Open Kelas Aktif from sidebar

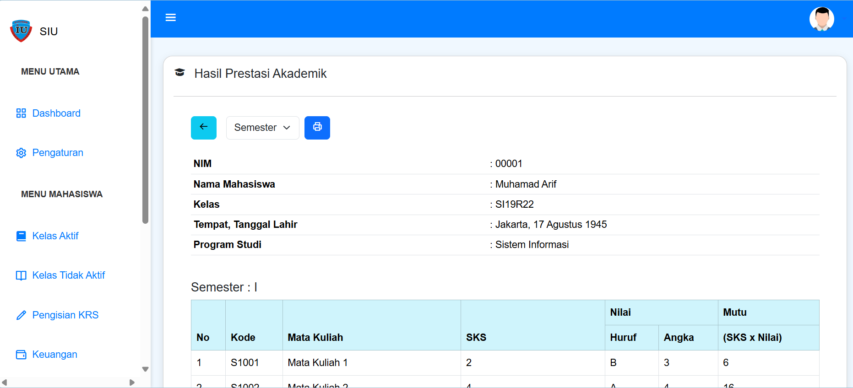click(55, 236)
